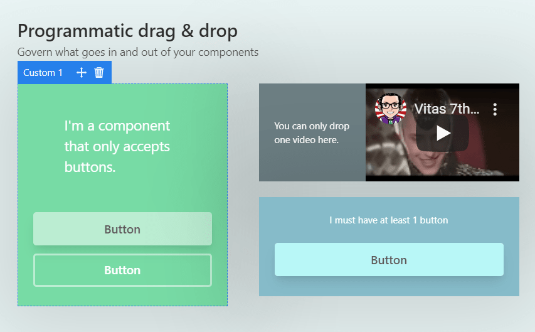Click the Button in the blue panel
The height and width of the screenshot is (332, 535).
pos(389,260)
